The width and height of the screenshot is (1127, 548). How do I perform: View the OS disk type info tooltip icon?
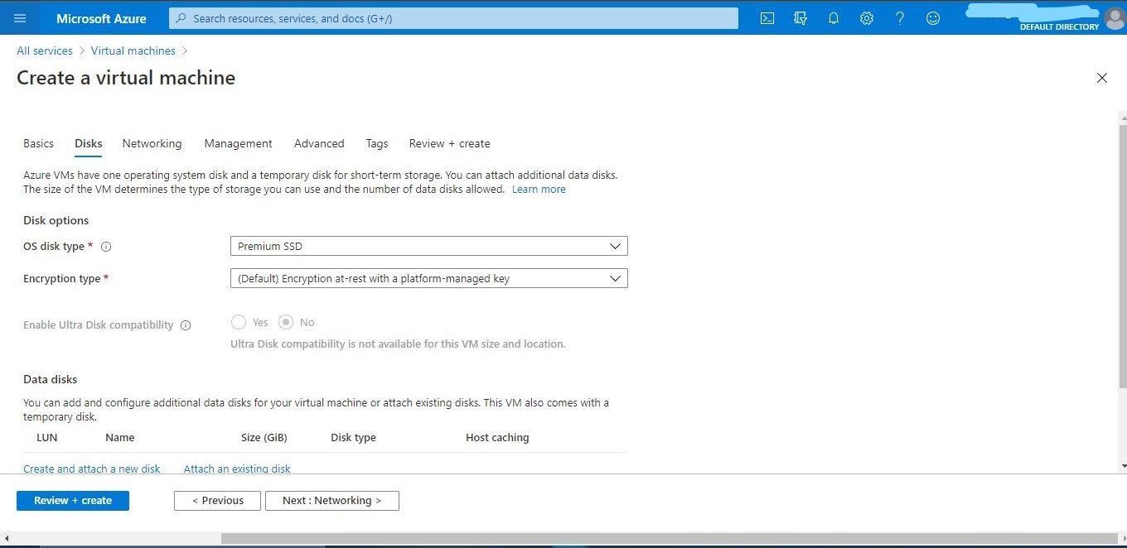106,246
